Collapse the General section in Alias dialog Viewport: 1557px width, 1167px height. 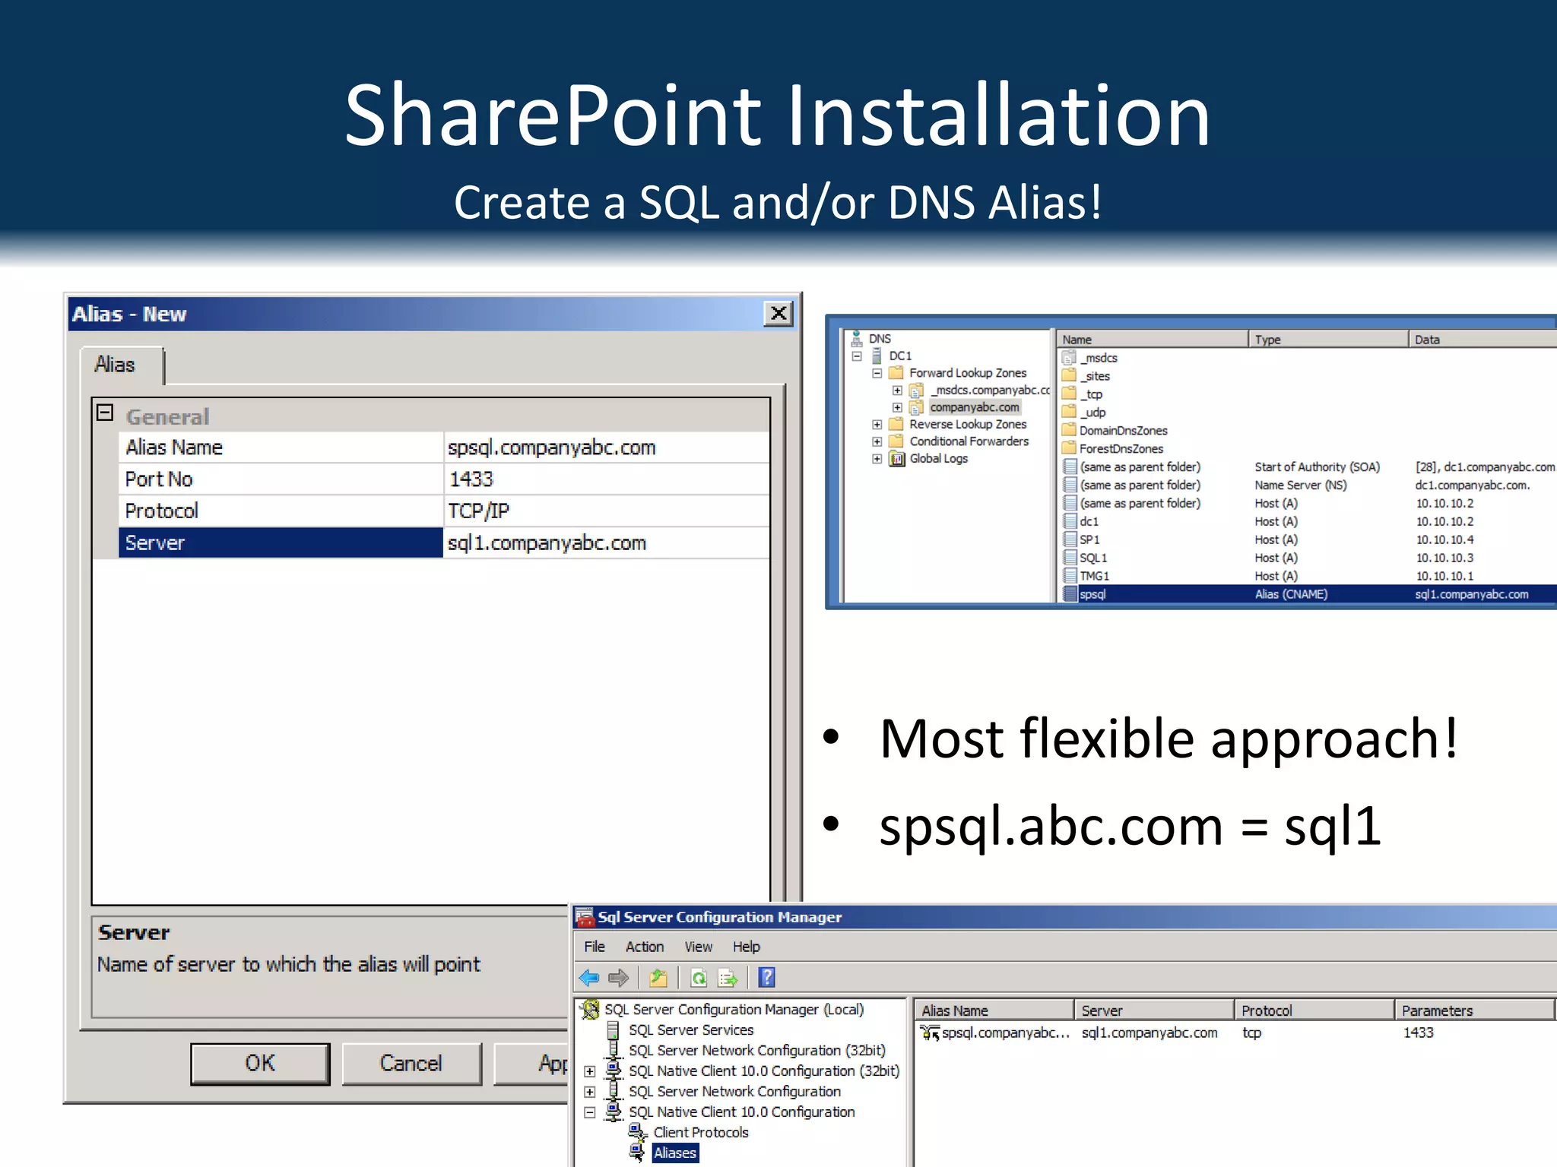tap(105, 413)
